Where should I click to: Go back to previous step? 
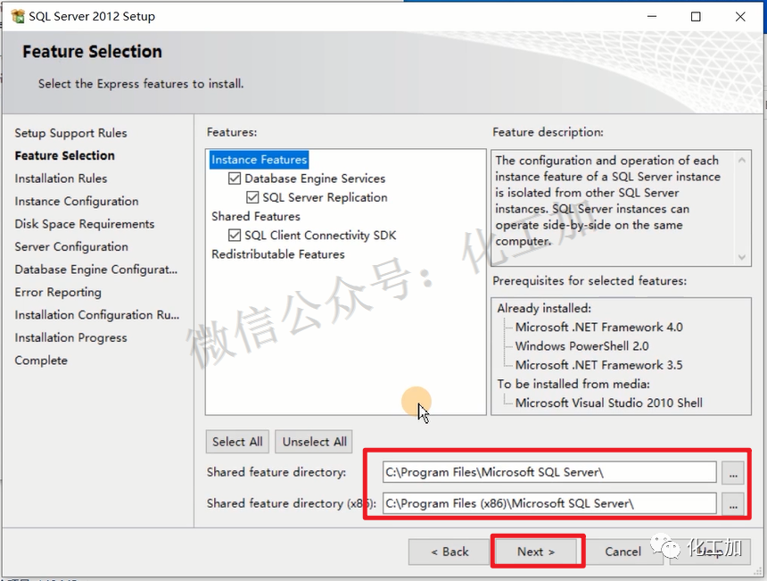coord(449,552)
